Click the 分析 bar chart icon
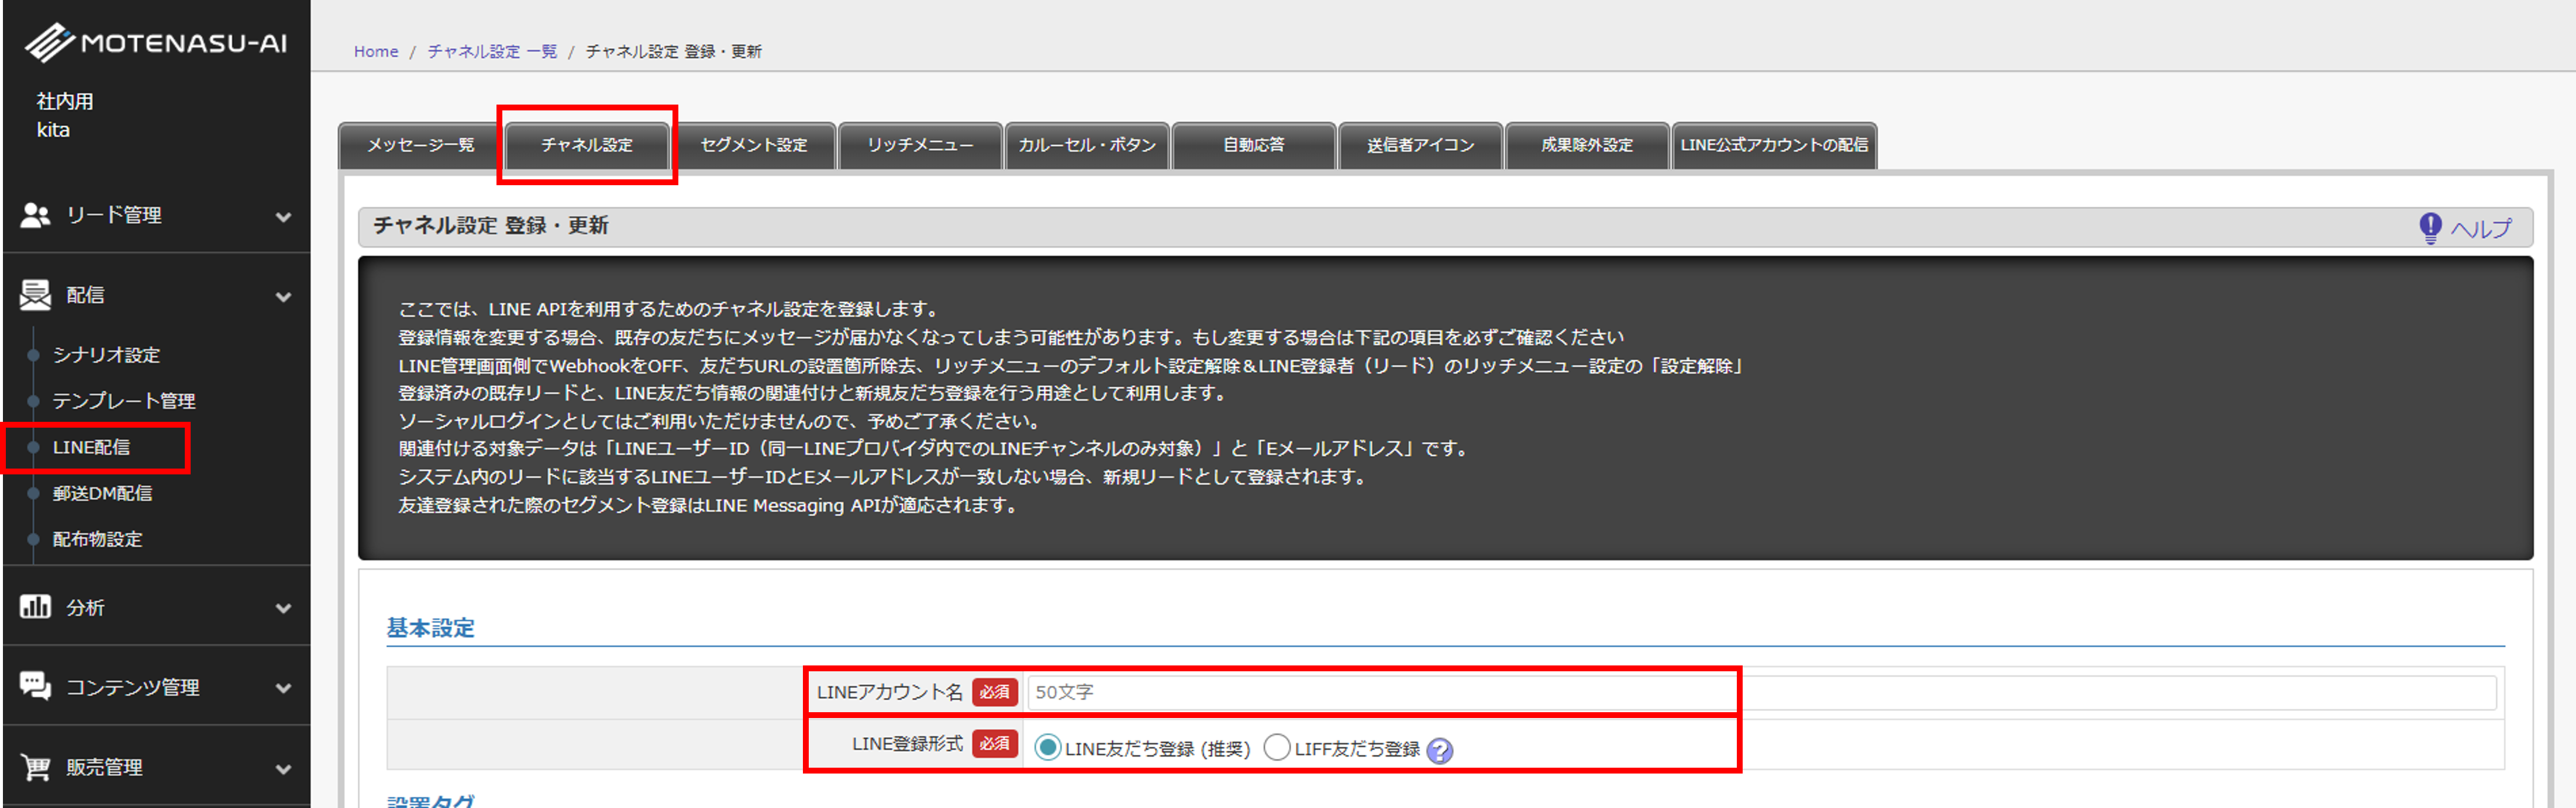 click(x=35, y=606)
